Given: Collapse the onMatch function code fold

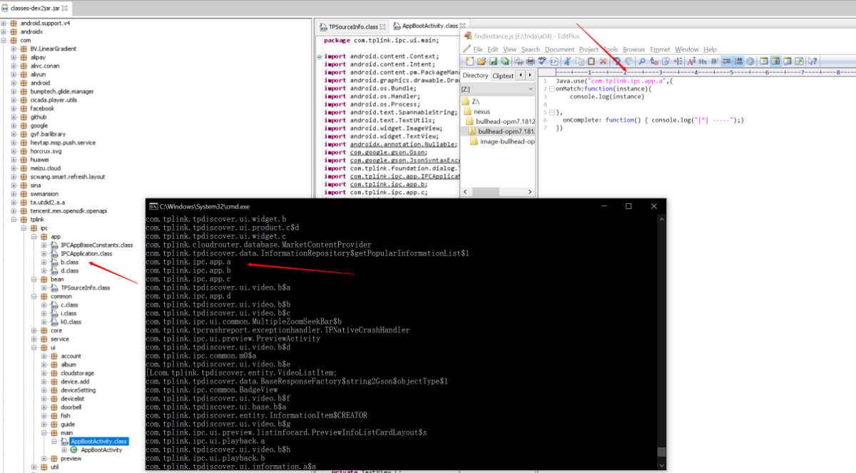Looking at the screenshot, I should click(x=552, y=88).
